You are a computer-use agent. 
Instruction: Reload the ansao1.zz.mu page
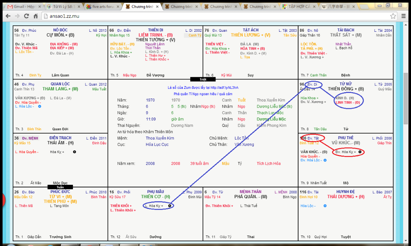(x=27, y=16)
